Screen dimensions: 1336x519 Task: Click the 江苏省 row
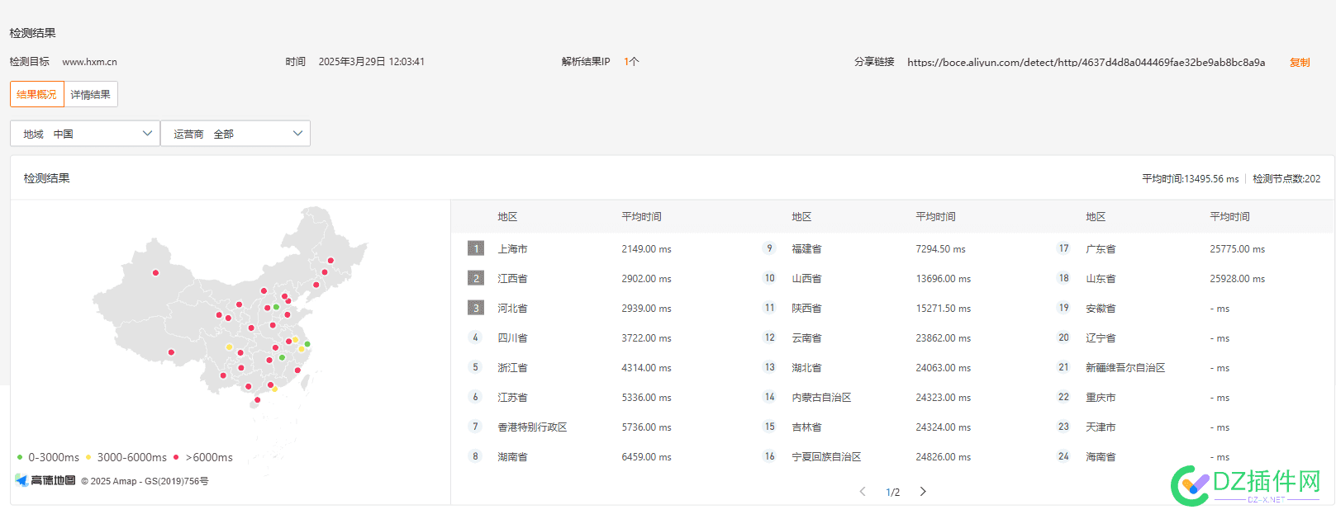click(x=598, y=397)
